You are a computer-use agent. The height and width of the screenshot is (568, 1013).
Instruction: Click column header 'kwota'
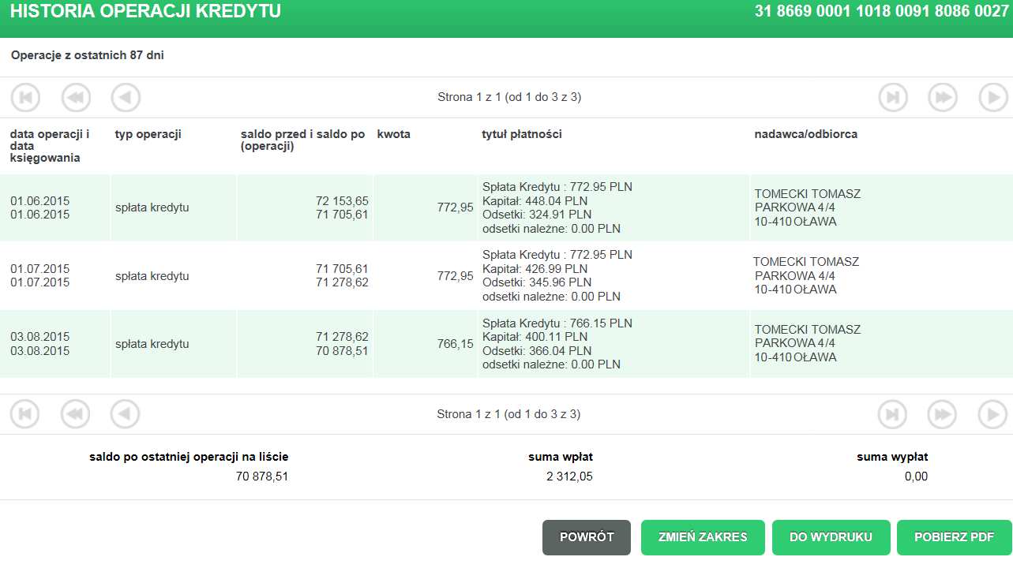pyautogui.click(x=394, y=134)
